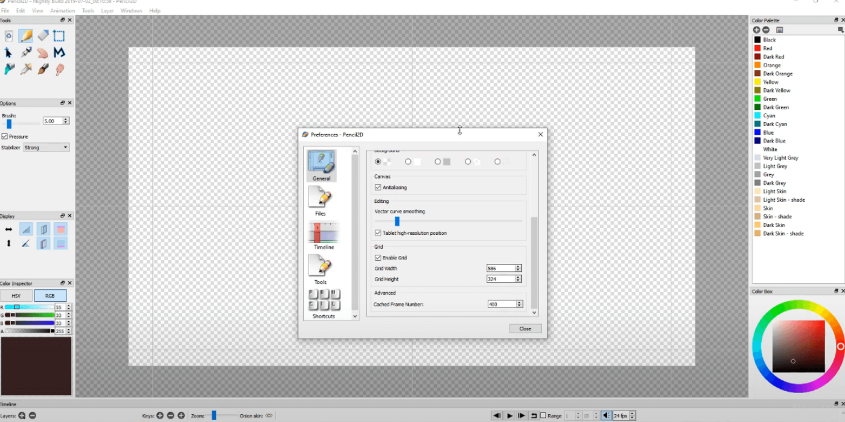Screen dimensions: 845x422
Task: Pick Dark Cyan in the Color Palette
Action: coord(775,124)
